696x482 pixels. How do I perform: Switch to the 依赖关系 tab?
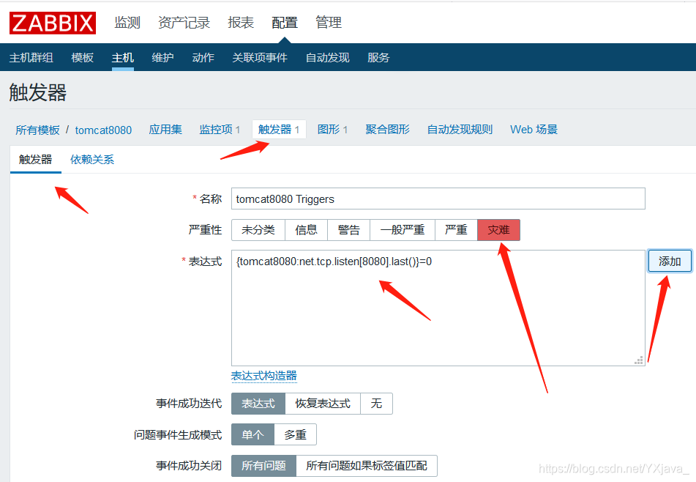(92, 160)
